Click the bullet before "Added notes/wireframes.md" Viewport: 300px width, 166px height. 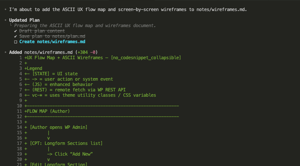point(6,52)
